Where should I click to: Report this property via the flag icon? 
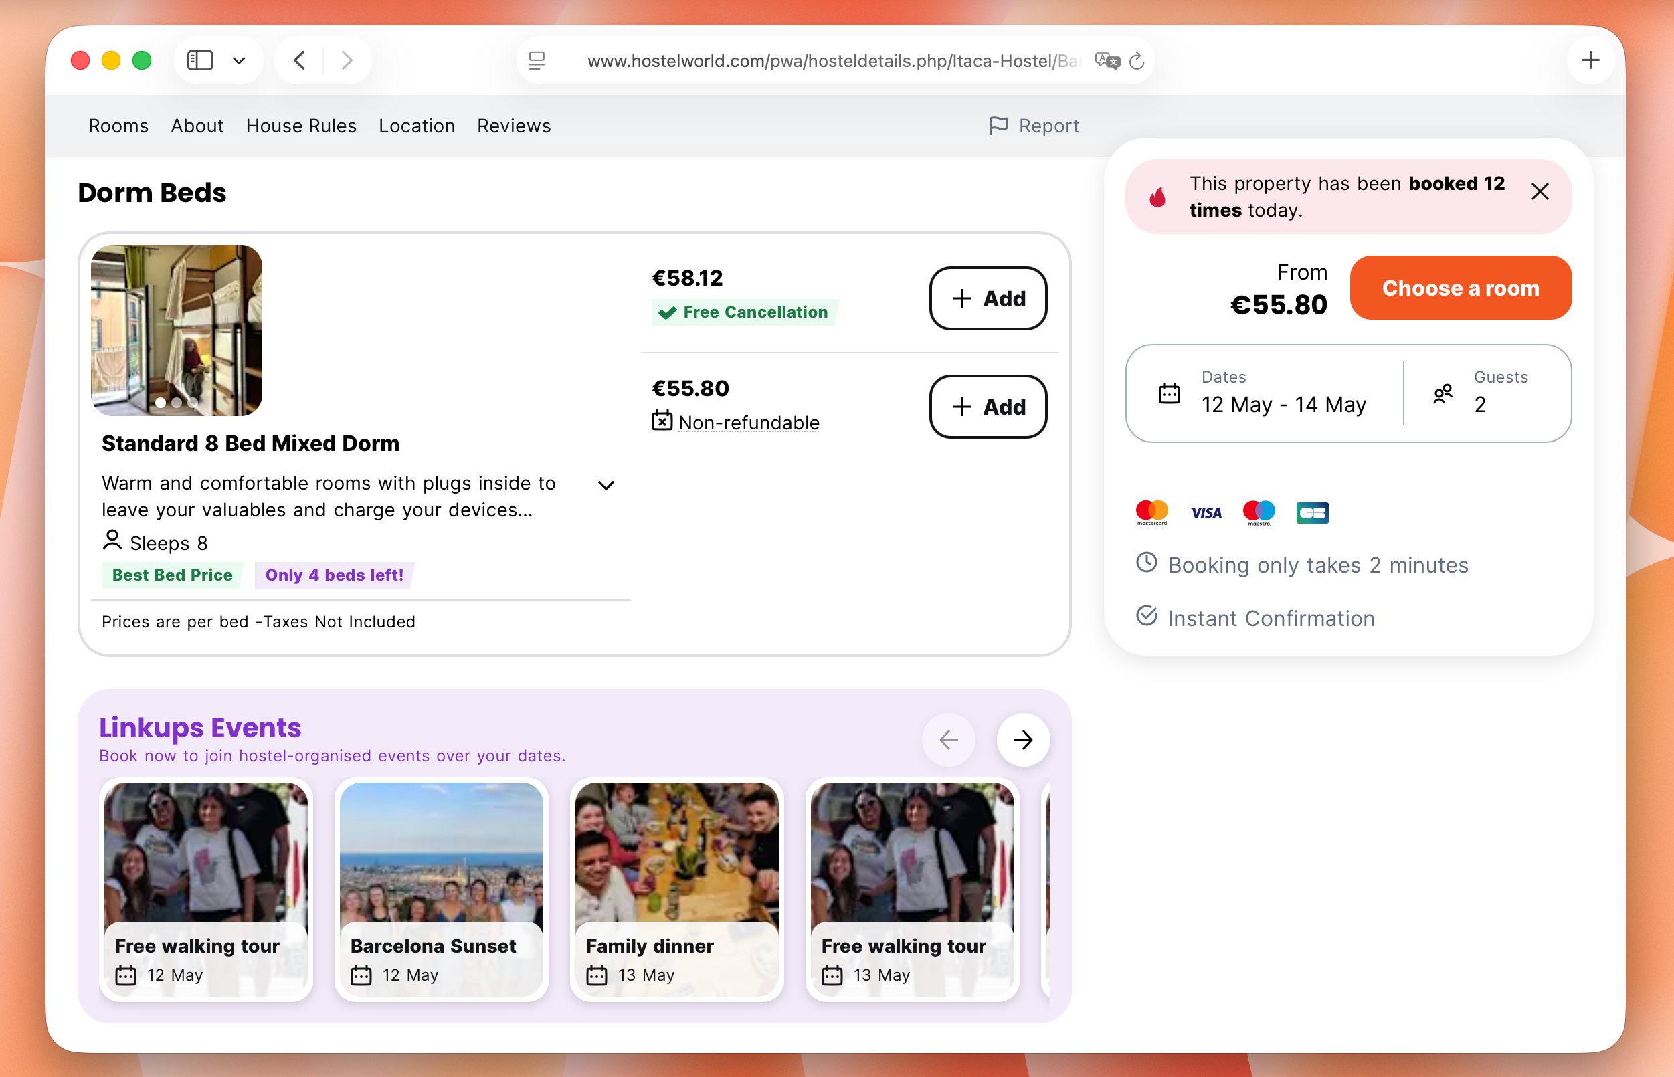(999, 126)
